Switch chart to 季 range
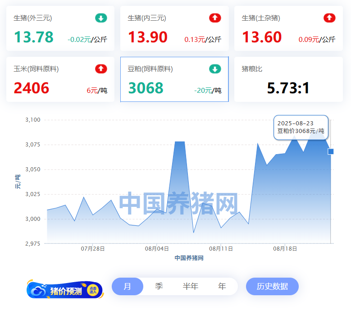 pos(159,286)
